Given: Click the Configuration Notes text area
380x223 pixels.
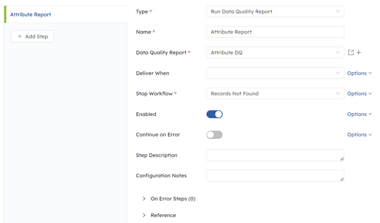Looking at the screenshot, I should (275, 175).
